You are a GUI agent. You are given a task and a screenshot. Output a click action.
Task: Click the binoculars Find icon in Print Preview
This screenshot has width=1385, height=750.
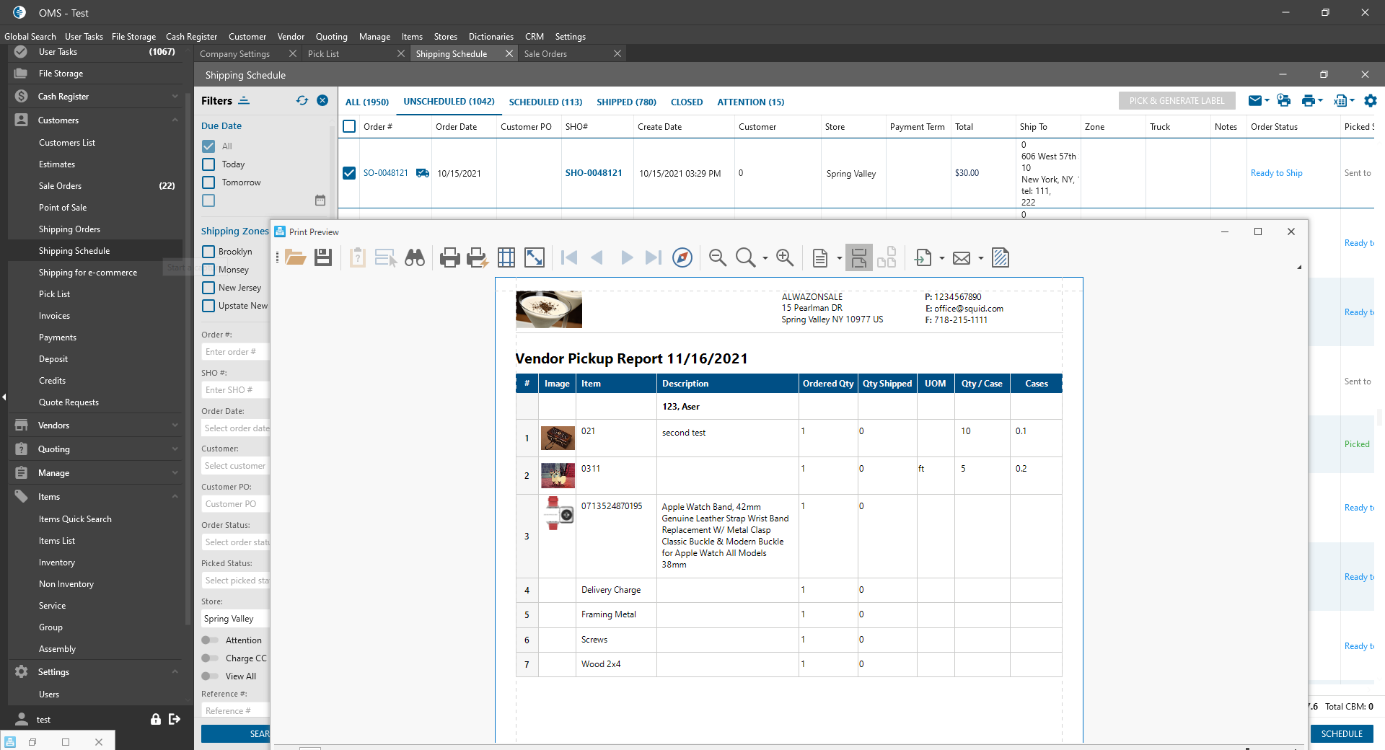pos(415,257)
